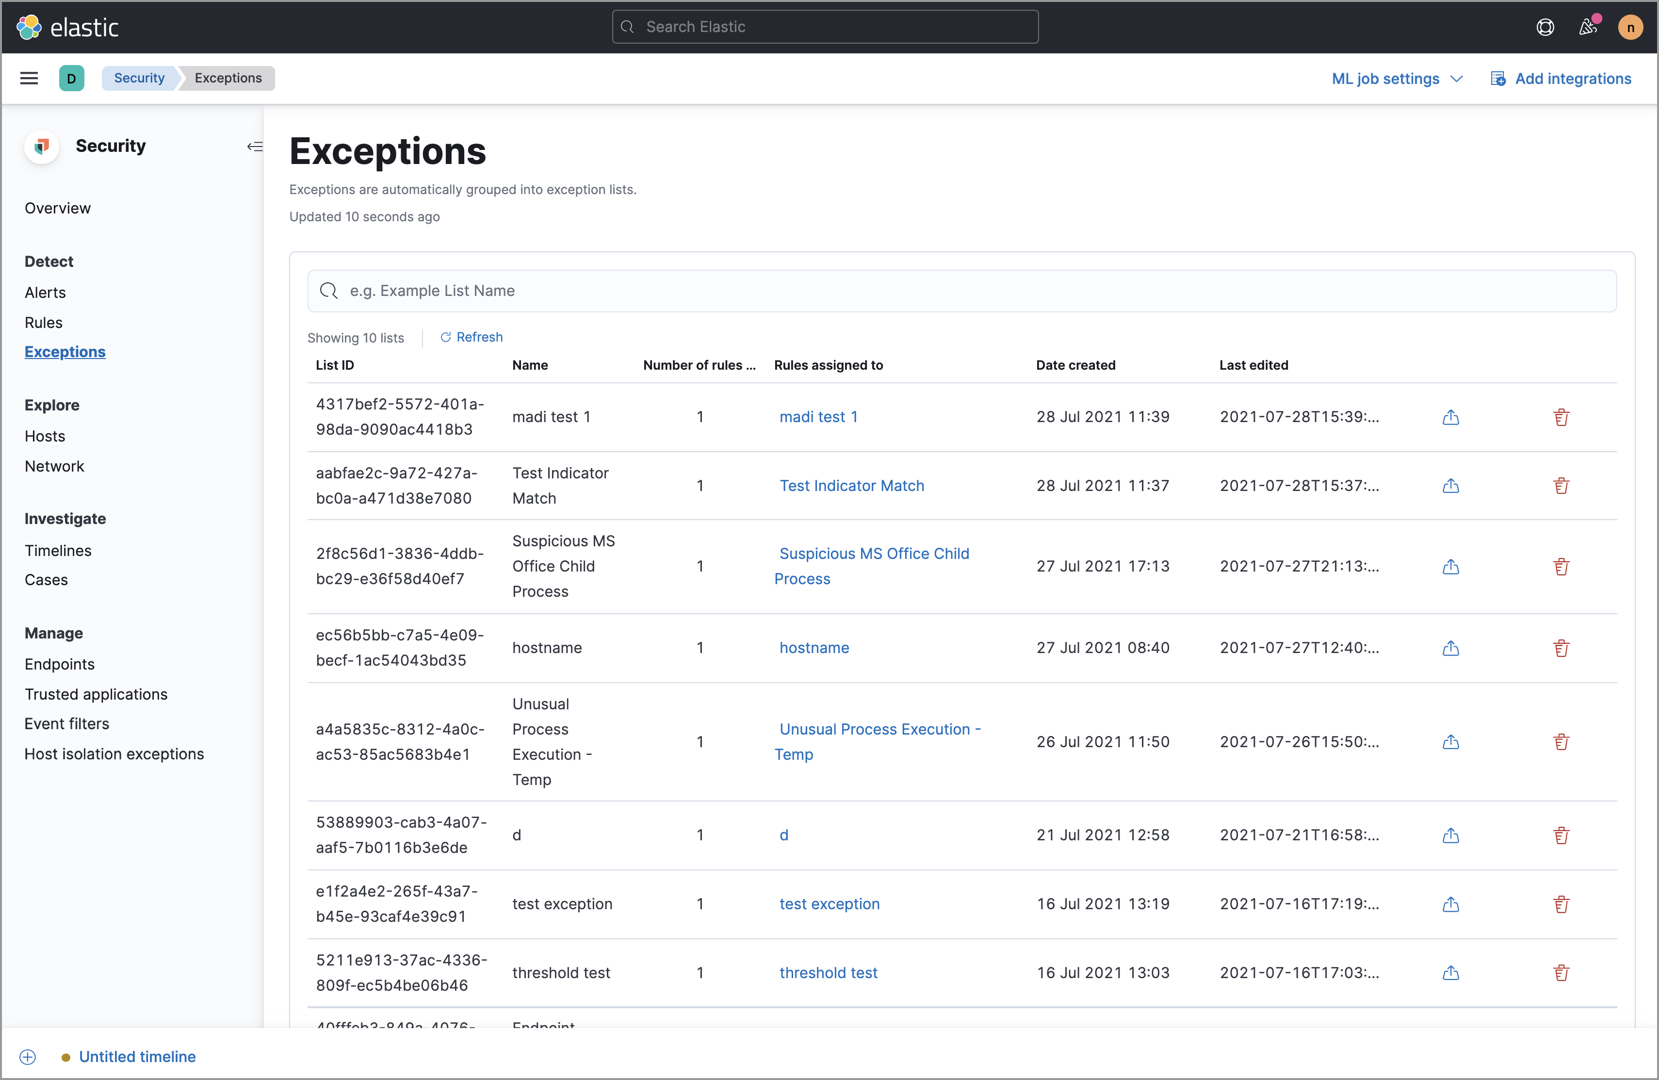
Task: Click the delete icon for 'hostname'
Action: click(x=1561, y=646)
